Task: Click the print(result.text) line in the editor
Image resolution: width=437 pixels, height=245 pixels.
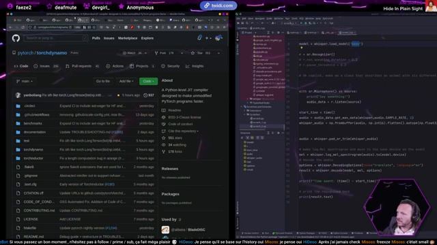Action: tap(315, 197)
